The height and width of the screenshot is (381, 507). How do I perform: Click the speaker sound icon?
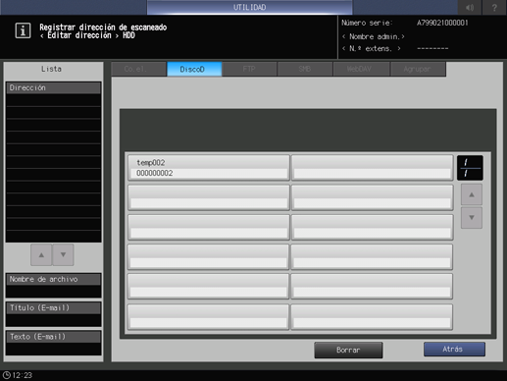click(x=470, y=7)
